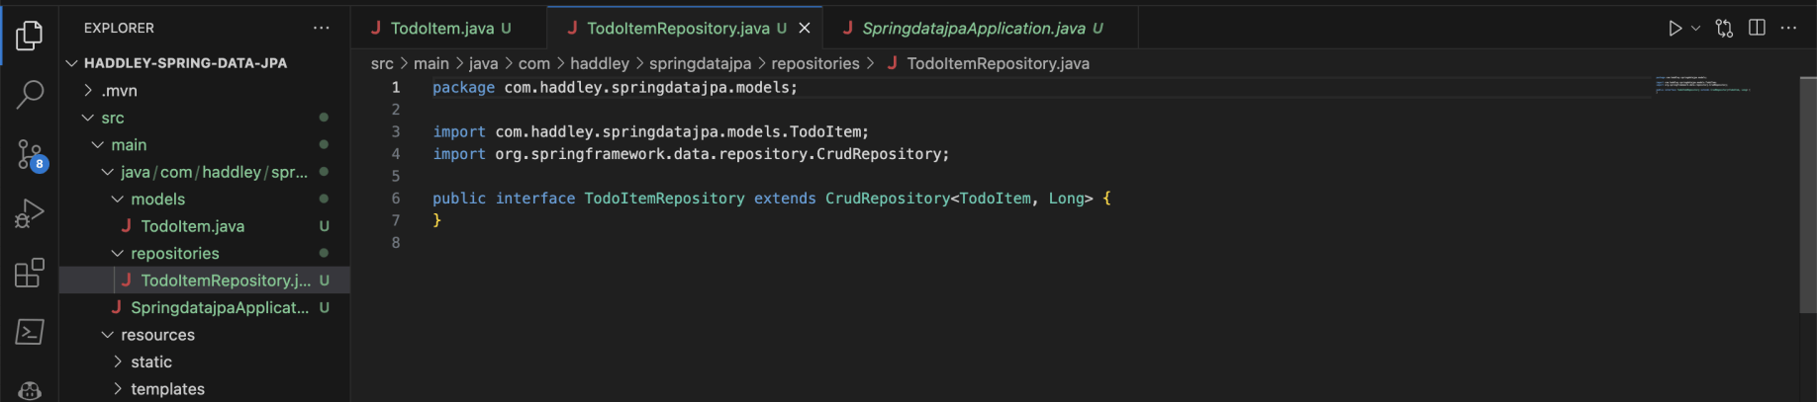
Task: Expand the .mvn folder
Action: coord(88,91)
